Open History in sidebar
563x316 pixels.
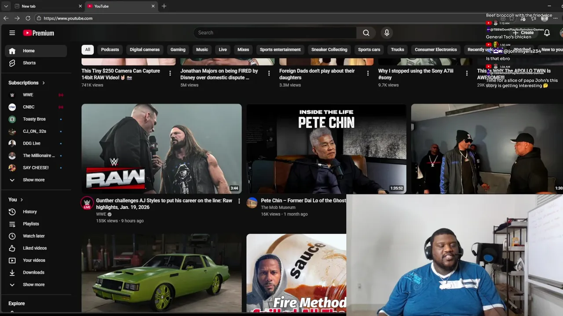tap(36, 212)
